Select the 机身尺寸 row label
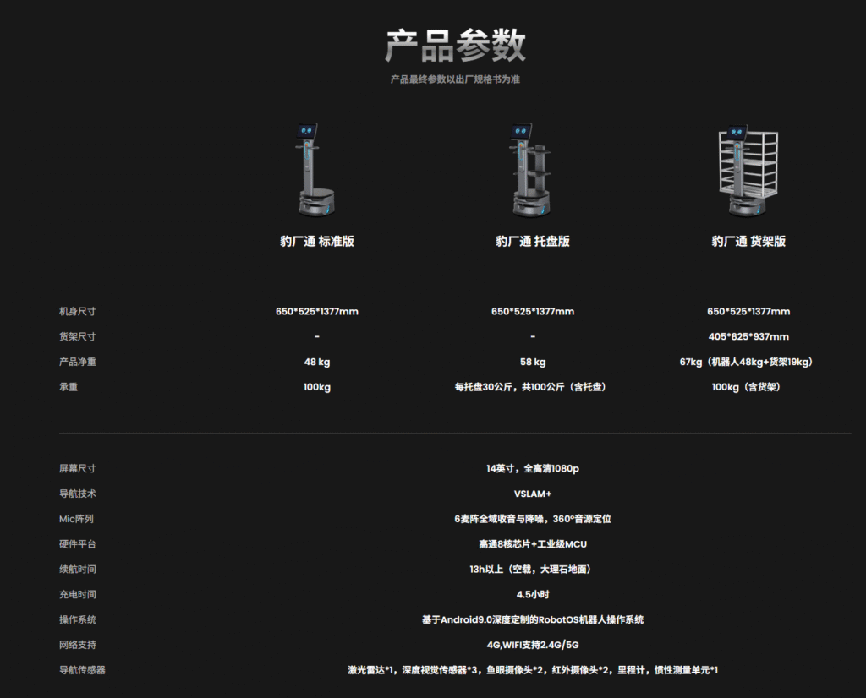This screenshot has width=866, height=698. [78, 312]
